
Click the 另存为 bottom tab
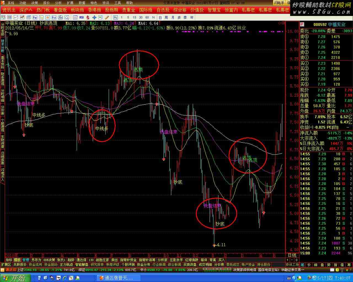pos(36,260)
